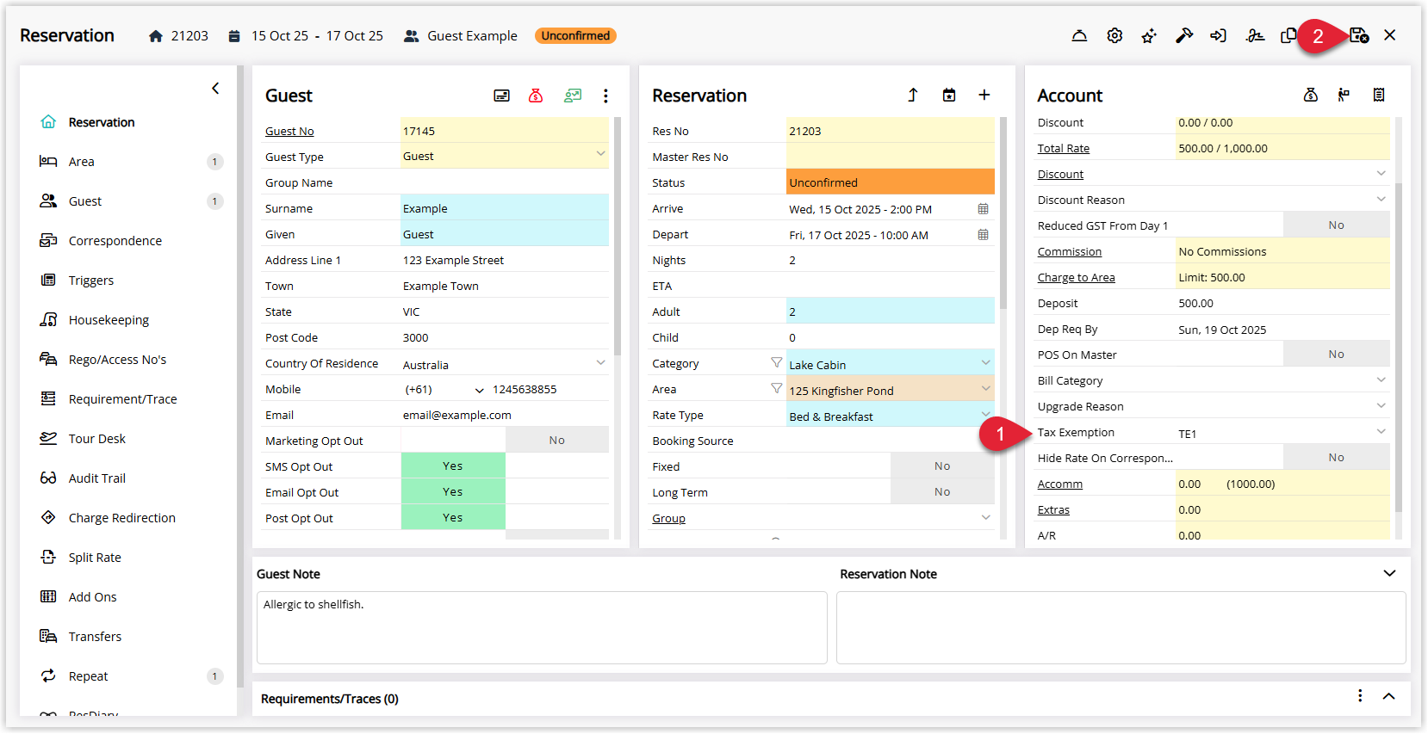The width and height of the screenshot is (1428, 734).
Task: Toggle SMS Opt Out switch
Action: [x=505, y=466]
